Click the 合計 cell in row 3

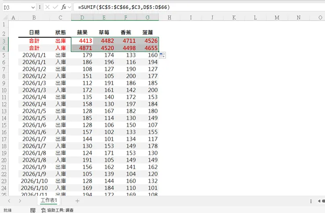point(34,41)
